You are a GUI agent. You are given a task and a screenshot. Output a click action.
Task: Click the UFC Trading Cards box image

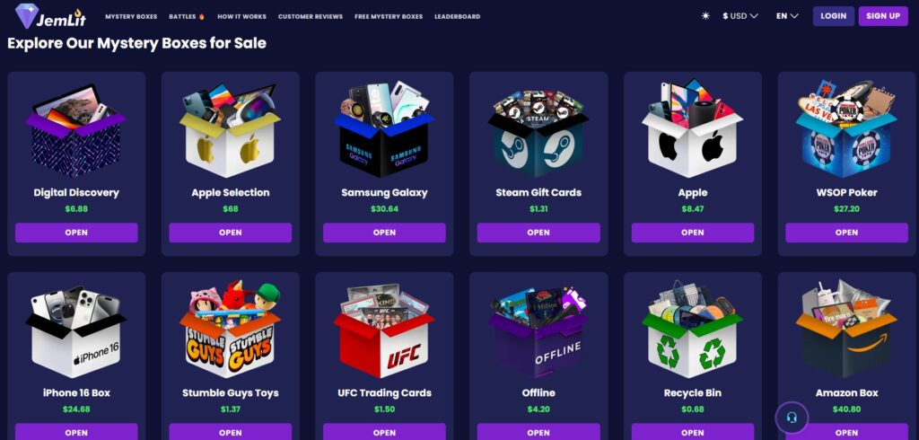tap(384, 330)
